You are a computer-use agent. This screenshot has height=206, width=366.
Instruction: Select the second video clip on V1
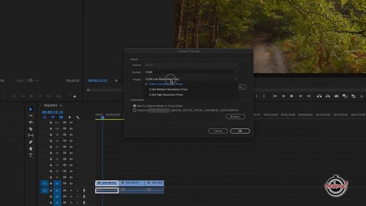(x=132, y=183)
